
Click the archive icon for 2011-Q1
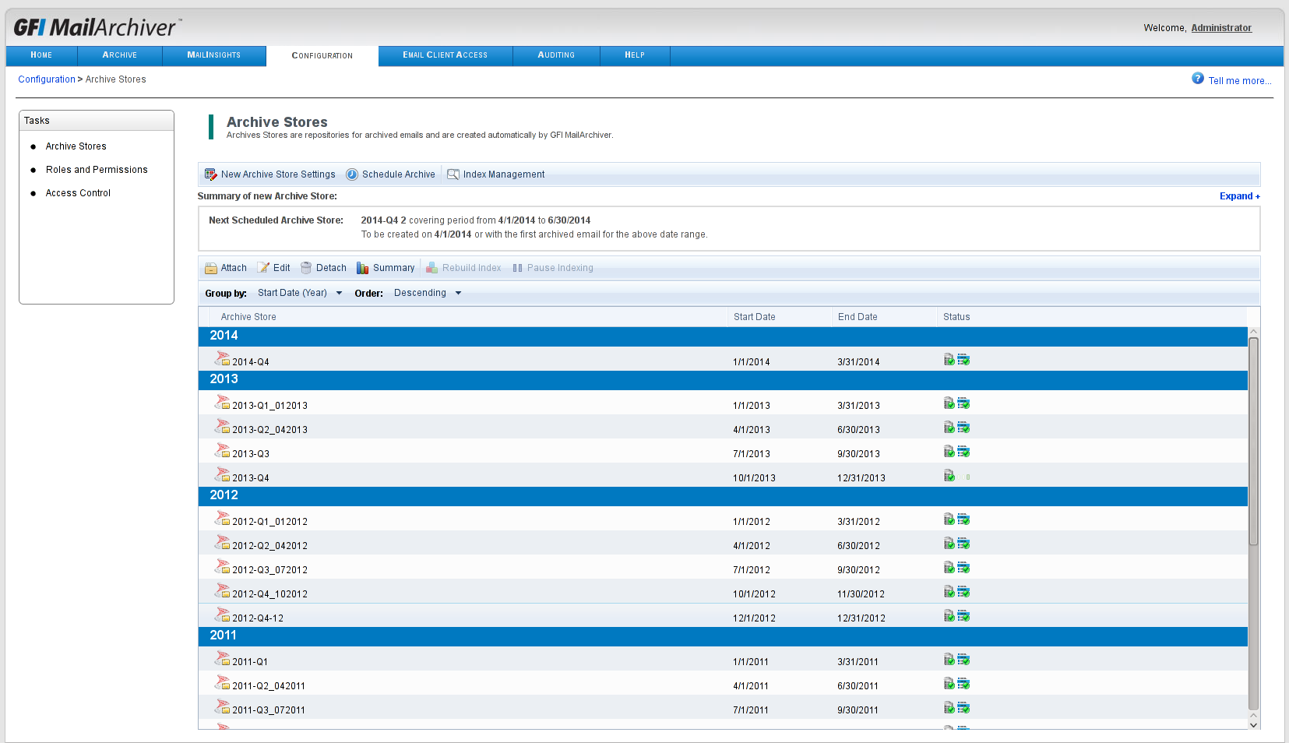pyautogui.click(x=223, y=659)
